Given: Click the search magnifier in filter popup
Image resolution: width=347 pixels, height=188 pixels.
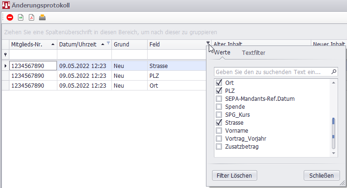Looking at the screenshot, I should click(x=334, y=72).
